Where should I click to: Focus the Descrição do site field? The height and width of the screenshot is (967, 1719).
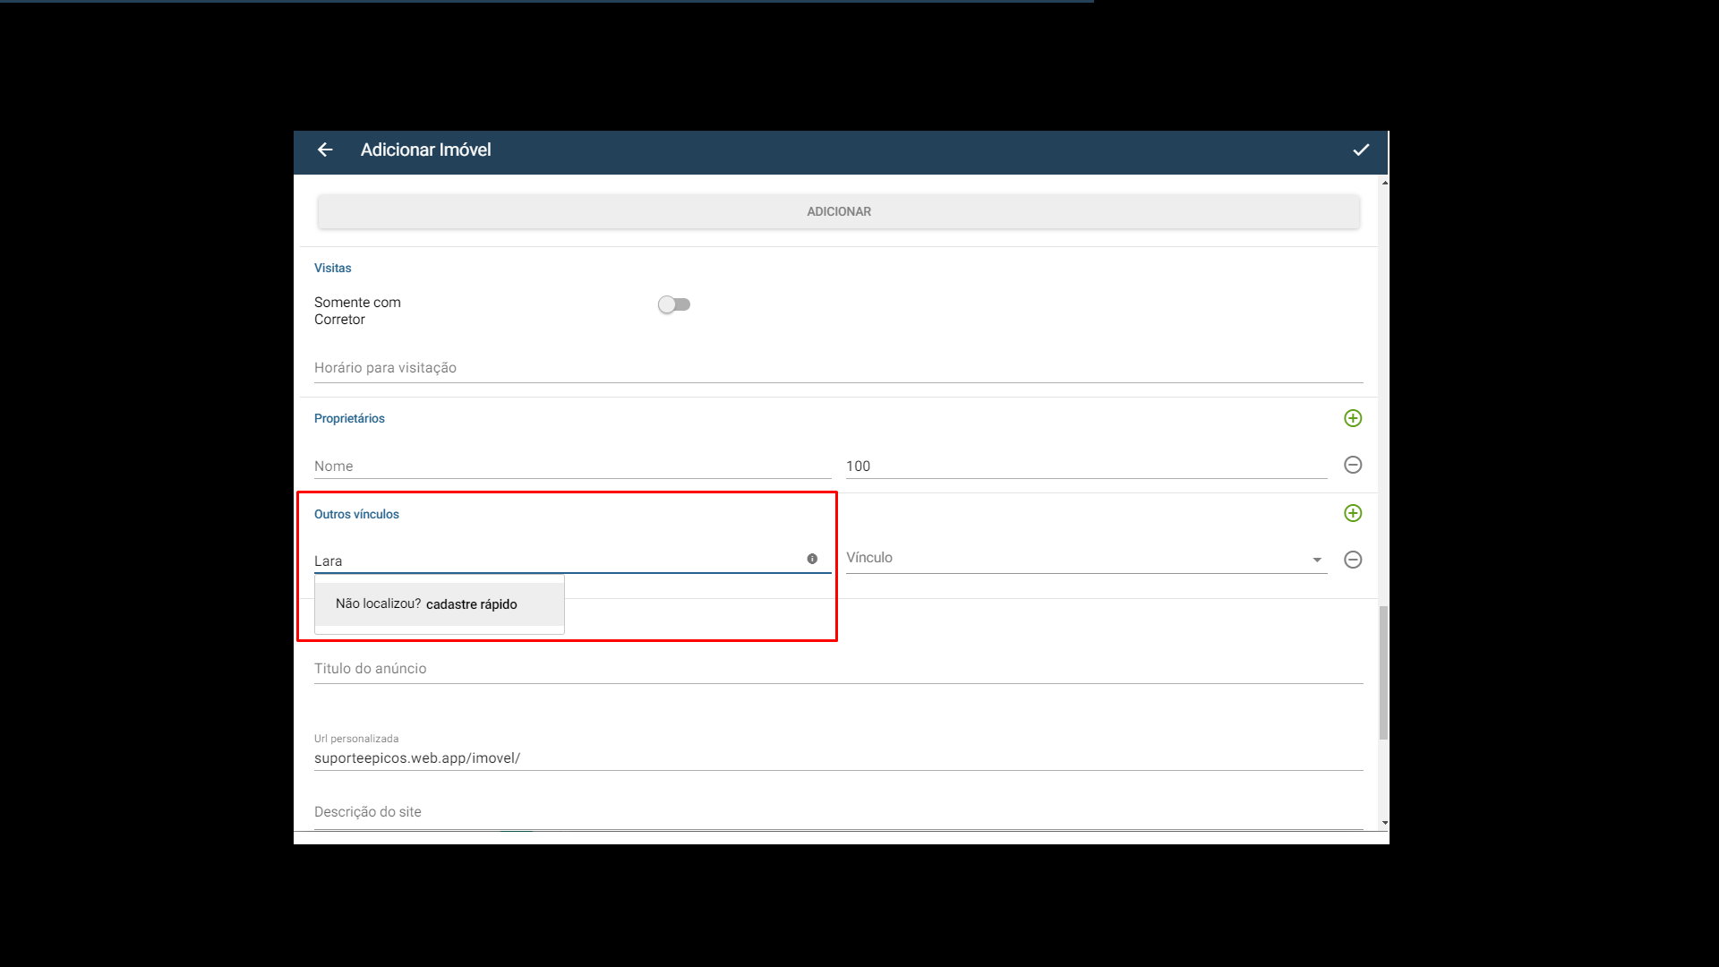[x=838, y=812]
